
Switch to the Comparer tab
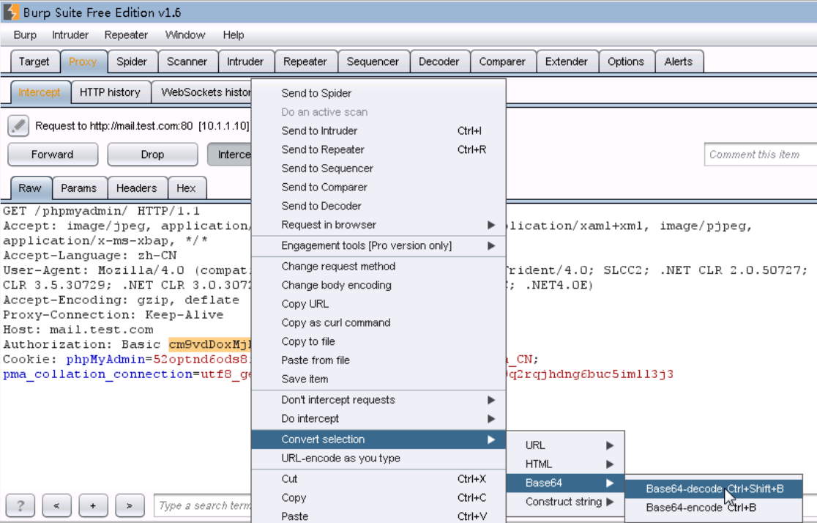pyautogui.click(x=502, y=62)
